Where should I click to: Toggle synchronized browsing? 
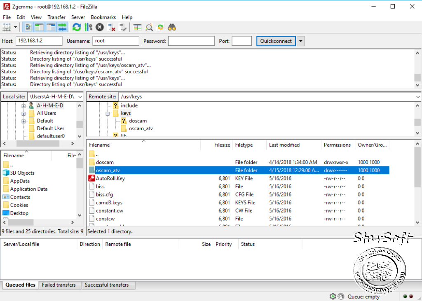(160, 27)
